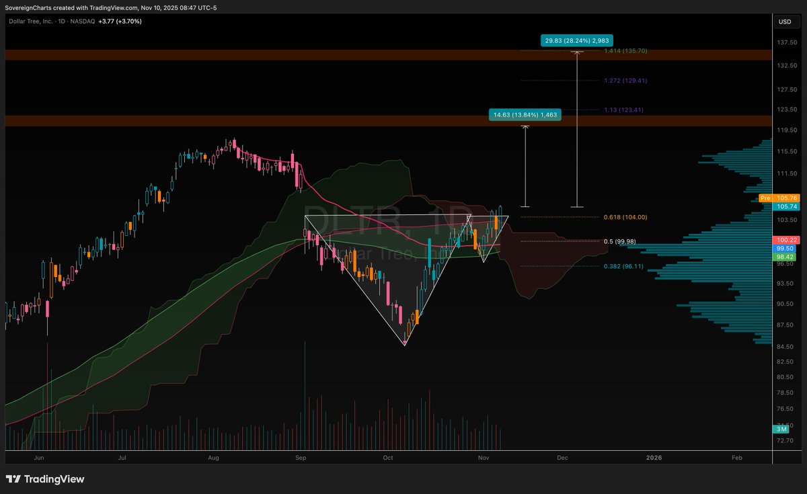Click the Oct label on the time axis
This screenshot has width=807, height=494.
tap(387, 458)
